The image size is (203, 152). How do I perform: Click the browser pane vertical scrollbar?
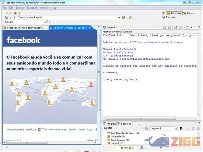(x=99, y=72)
